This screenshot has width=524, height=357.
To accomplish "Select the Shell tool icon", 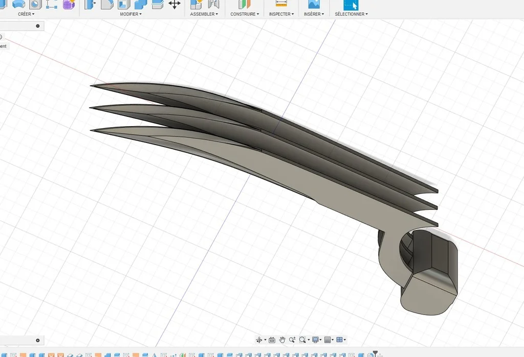I will tap(124, 4).
